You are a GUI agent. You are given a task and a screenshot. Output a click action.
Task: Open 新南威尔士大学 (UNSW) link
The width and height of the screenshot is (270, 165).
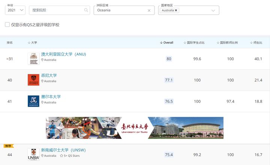coord(63,150)
